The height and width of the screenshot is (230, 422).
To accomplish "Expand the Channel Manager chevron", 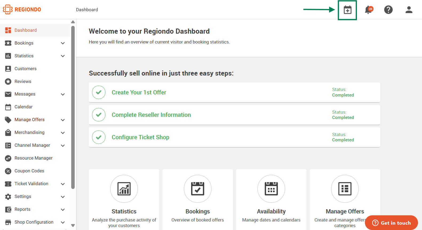I will pos(63,145).
